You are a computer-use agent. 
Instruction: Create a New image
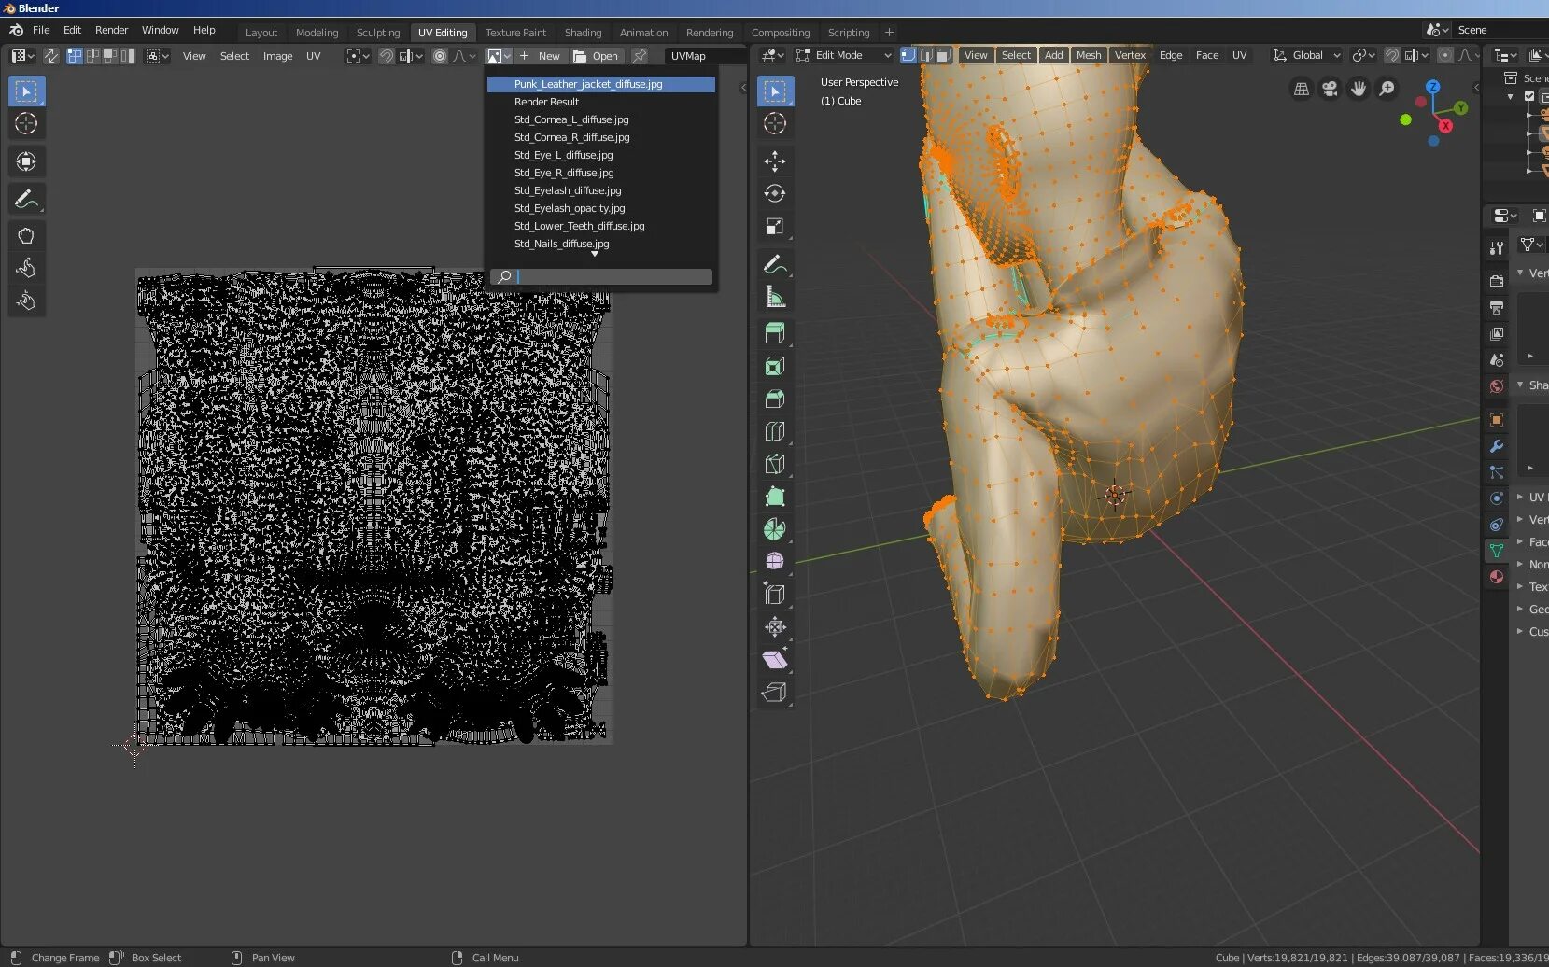pyautogui.click(x=541, y=56)
